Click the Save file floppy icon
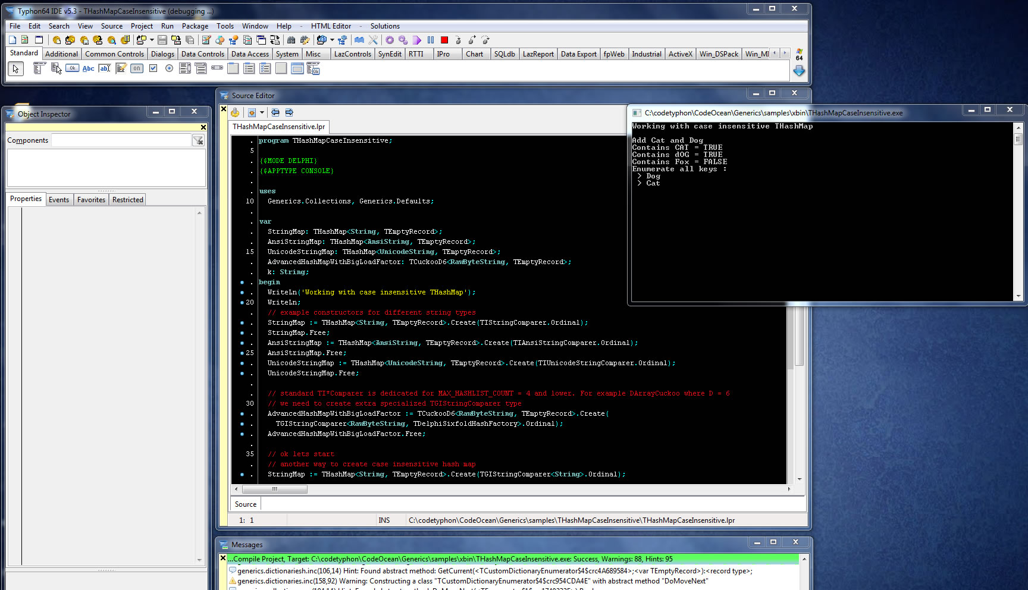This screenshot has width=1028, height=590. click(162, 40)
